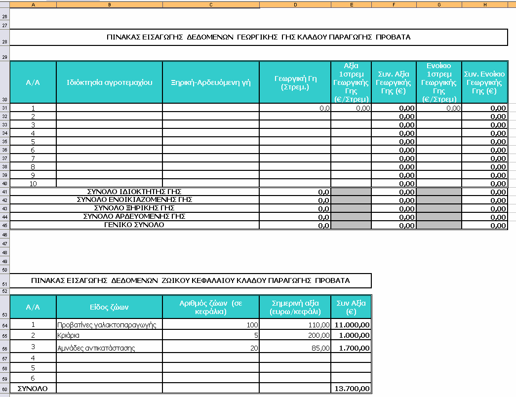
Task: Select animal count 100
Action: pyautogui.click(x=211, y=324)
